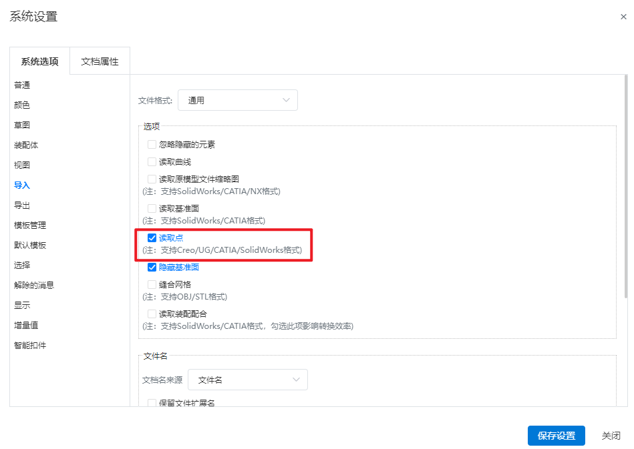Open the 智能扣件 category
This screenshot has height=449, width=634.
30,345
